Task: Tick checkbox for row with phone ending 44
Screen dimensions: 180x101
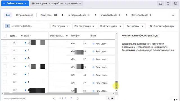Action: pyautogui.click(x=5, y=74)
